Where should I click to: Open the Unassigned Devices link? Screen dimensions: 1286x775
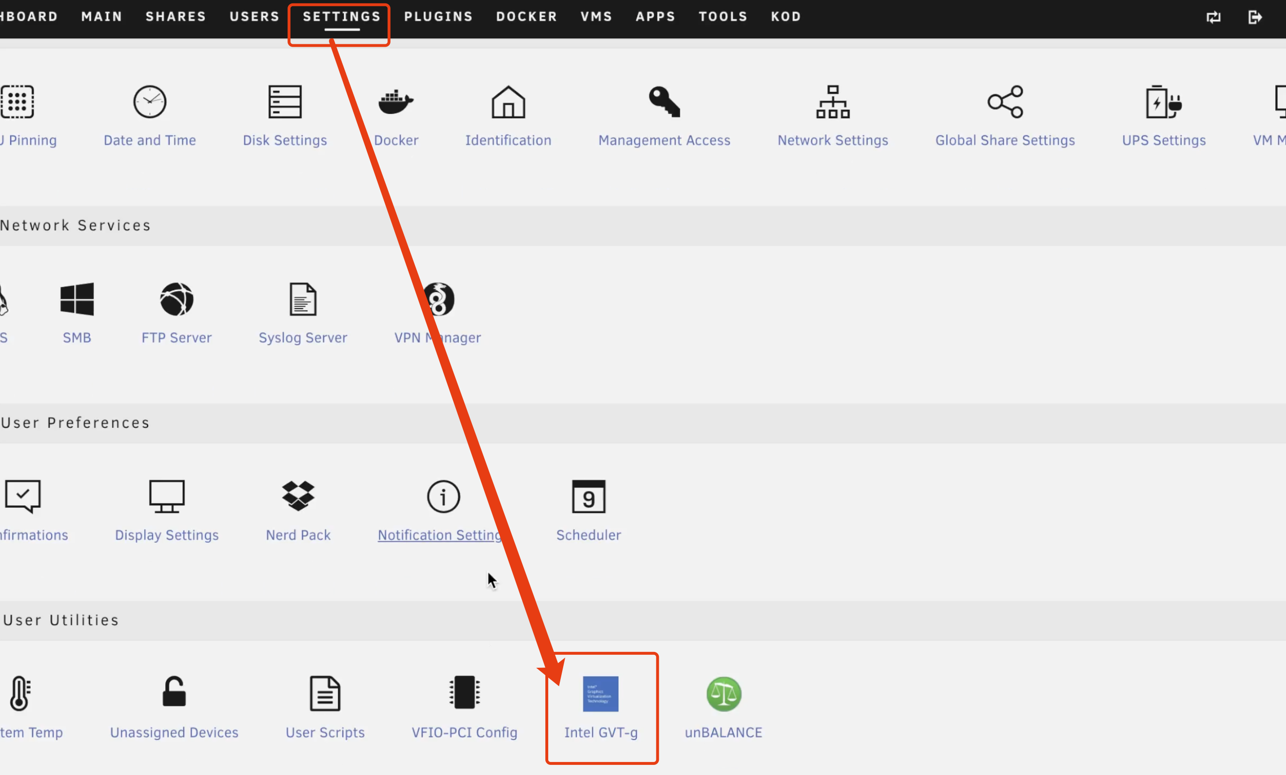coord(174,732)
